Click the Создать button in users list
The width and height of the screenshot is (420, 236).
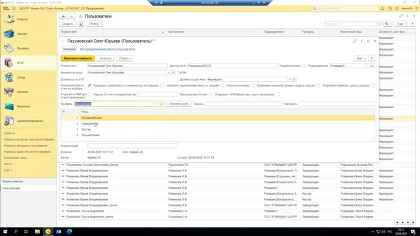[x=68, y=24]
